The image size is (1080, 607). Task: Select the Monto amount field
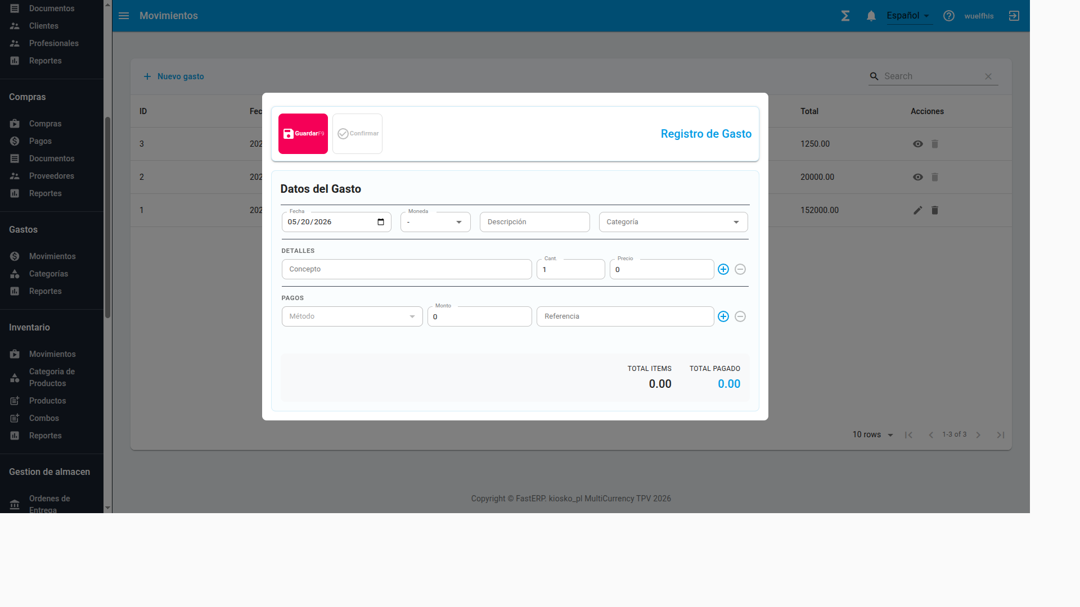pos(479,316)
